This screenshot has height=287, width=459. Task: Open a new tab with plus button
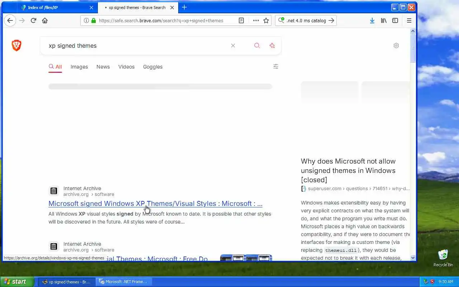184,7
